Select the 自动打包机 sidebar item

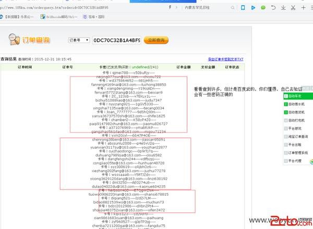(296, 120)
